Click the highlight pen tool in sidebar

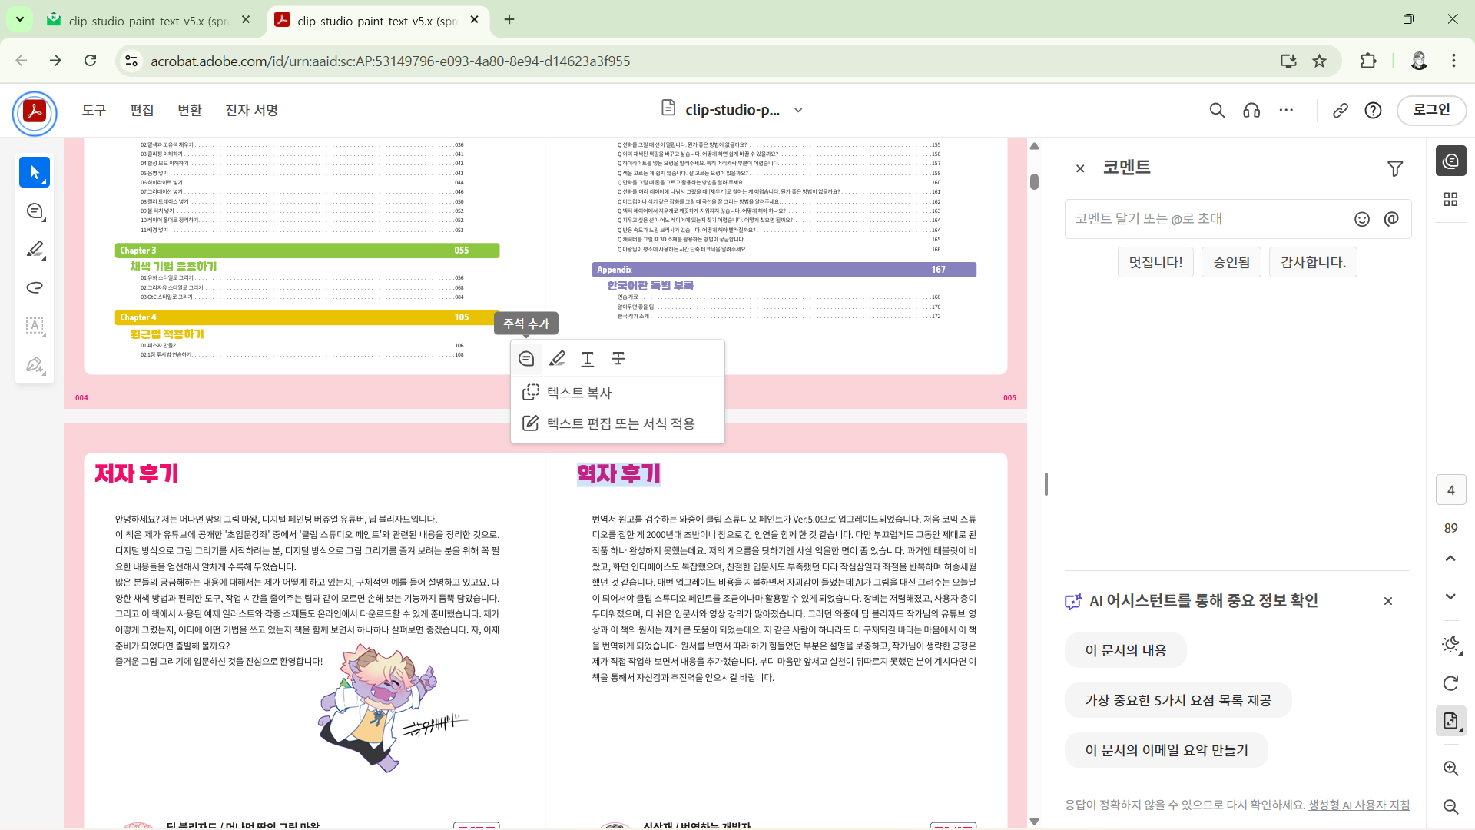click(x=35, y=249)
